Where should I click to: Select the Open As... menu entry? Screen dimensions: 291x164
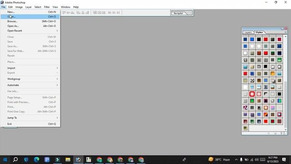30,26
